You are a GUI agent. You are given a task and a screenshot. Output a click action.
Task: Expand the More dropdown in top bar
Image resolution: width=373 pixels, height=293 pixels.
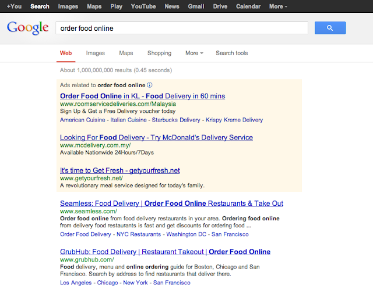pyautogui.click(x=279, y=6)
